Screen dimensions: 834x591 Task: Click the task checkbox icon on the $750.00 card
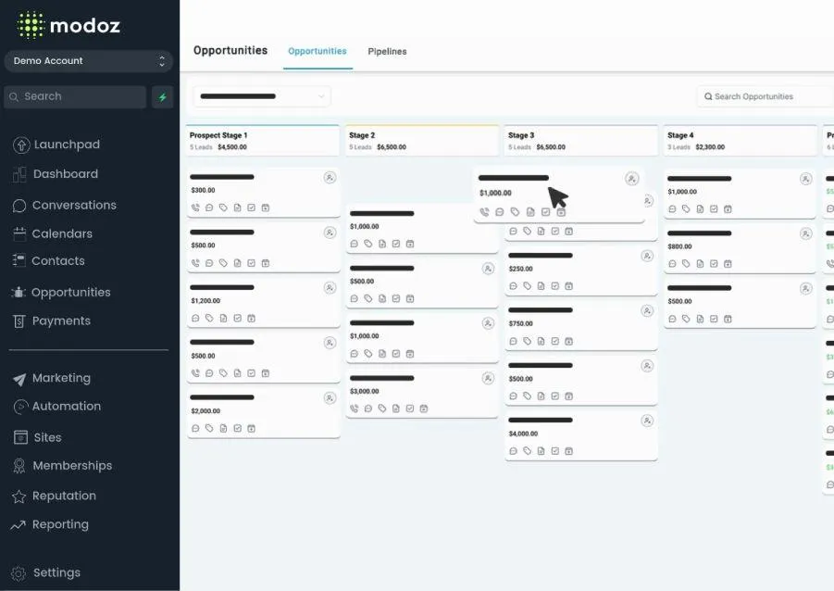[x=554, y=341]
